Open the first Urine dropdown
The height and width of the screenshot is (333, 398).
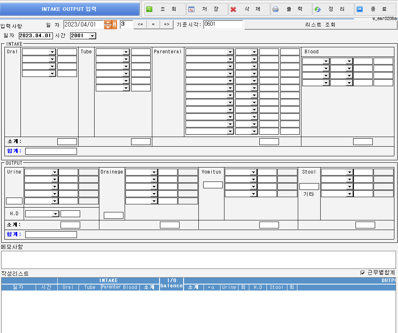55,172
